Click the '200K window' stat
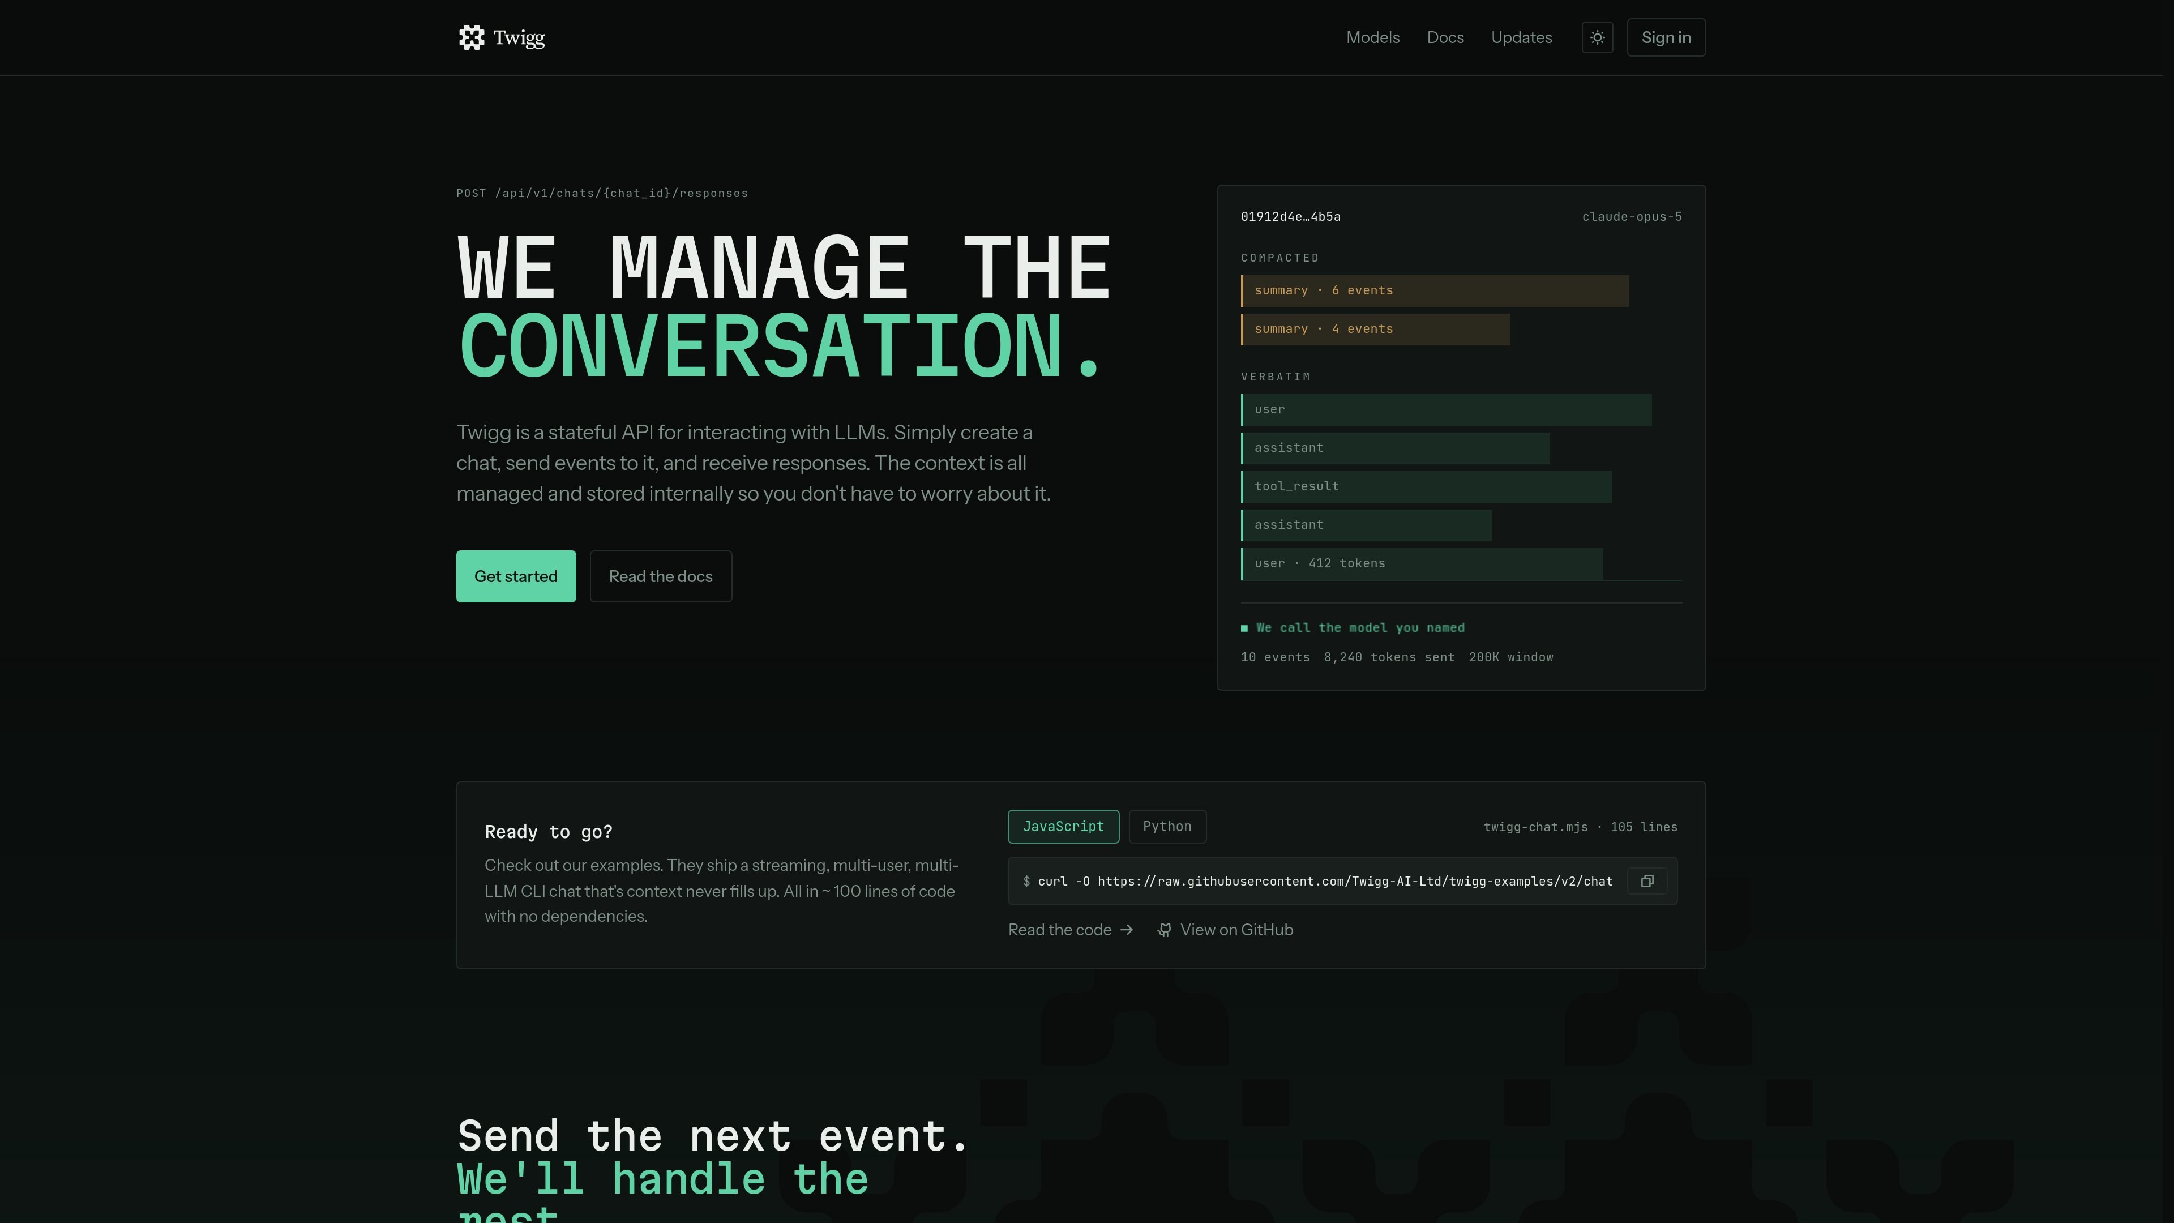 [1510, 657]
